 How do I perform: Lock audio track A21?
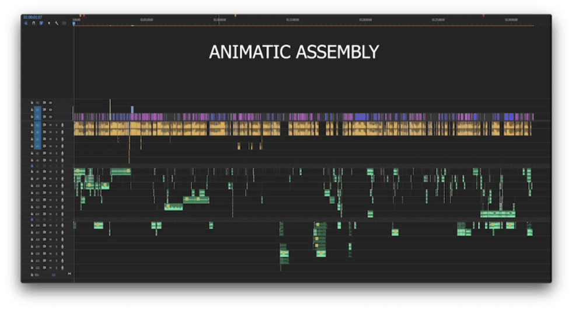(x=32, y=261)
